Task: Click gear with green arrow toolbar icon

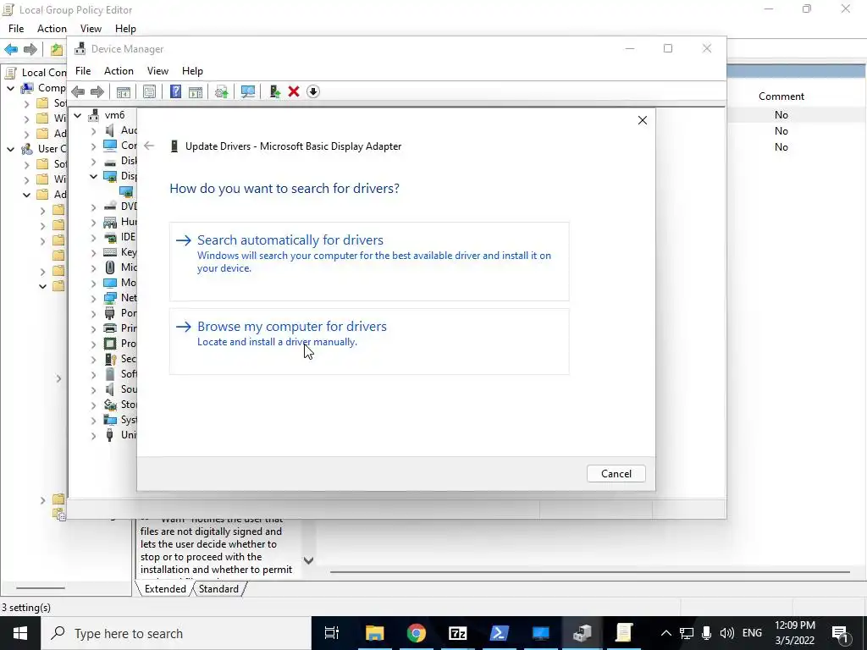Action: tap(221, 91)
